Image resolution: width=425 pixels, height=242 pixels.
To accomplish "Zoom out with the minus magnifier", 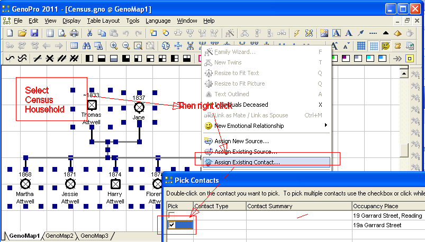I will pos(126,45).
